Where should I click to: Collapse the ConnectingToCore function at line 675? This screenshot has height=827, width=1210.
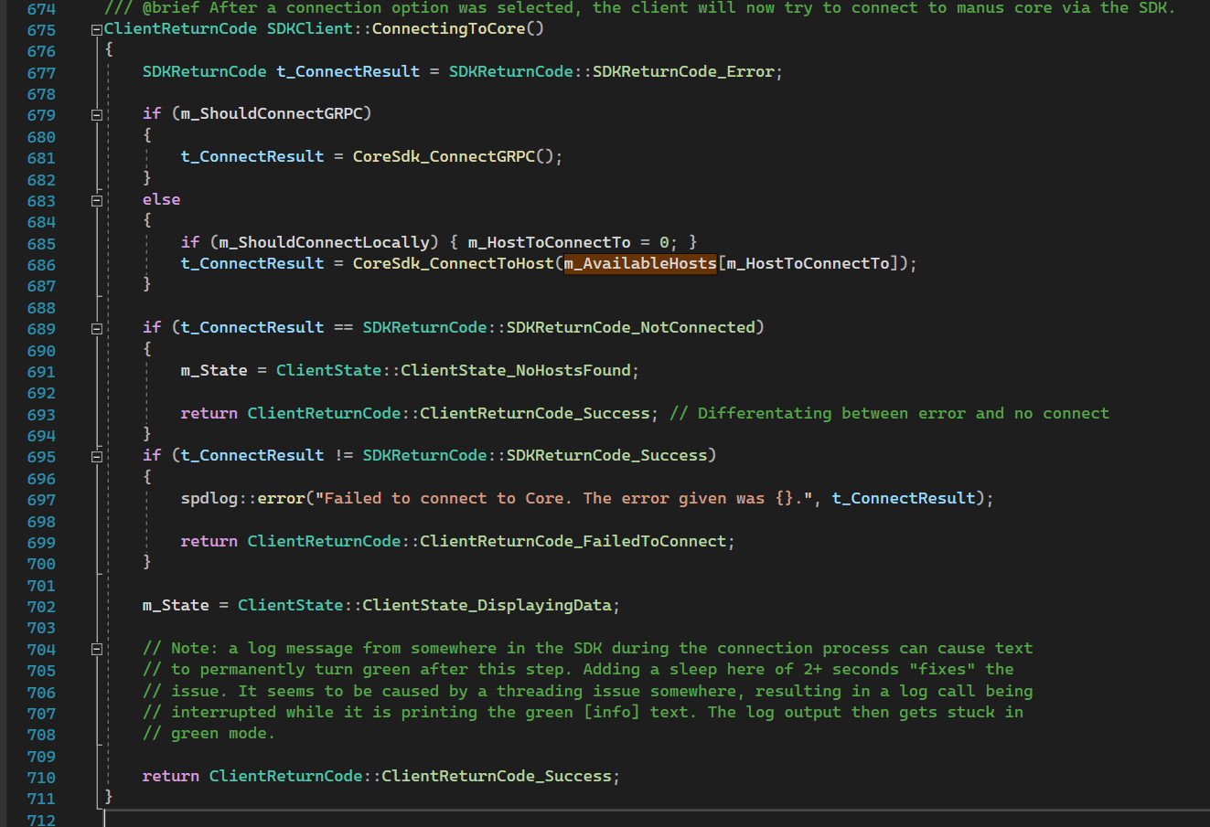(96, 29)
